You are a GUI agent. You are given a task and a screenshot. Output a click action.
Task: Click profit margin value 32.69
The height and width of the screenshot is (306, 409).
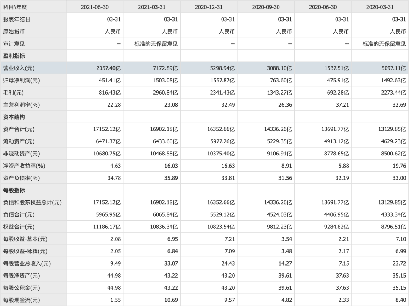pyautogui.click(x=399, y=105)
